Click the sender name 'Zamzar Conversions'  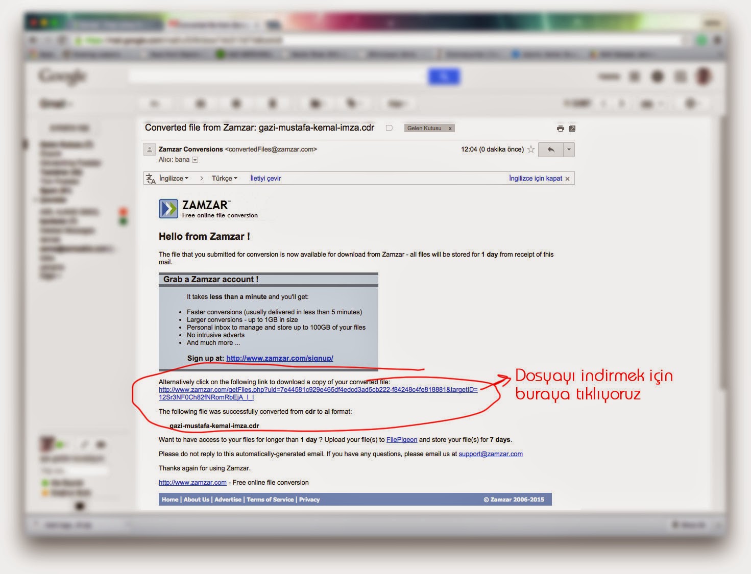click(x=191, y=149)
